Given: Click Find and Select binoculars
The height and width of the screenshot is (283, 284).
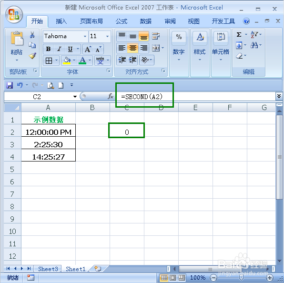Looking at the screenshot, I should click(x=254, y=45).
